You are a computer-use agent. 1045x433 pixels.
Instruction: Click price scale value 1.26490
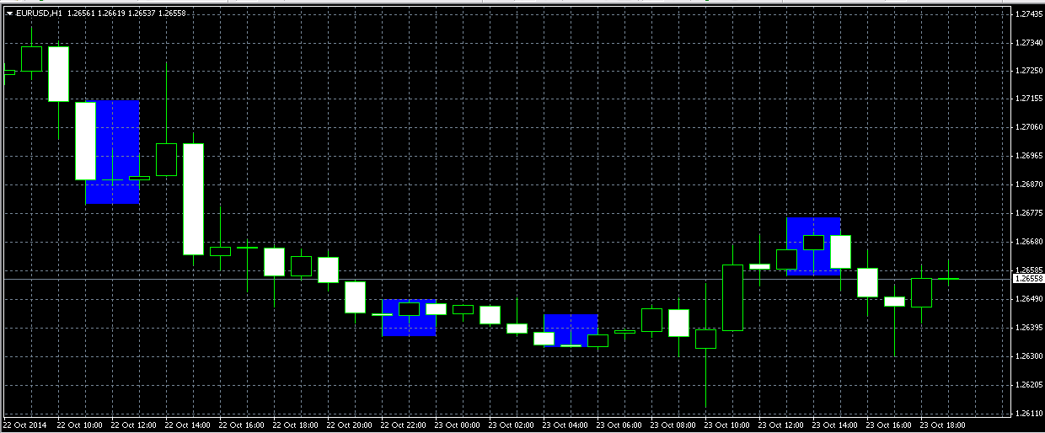coord(1029,299)
